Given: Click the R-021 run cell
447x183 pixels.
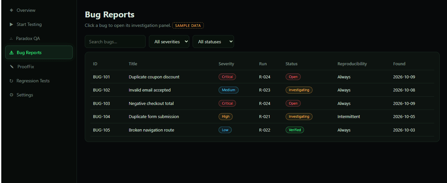Looking at the screenshot, I should [265, 117].
